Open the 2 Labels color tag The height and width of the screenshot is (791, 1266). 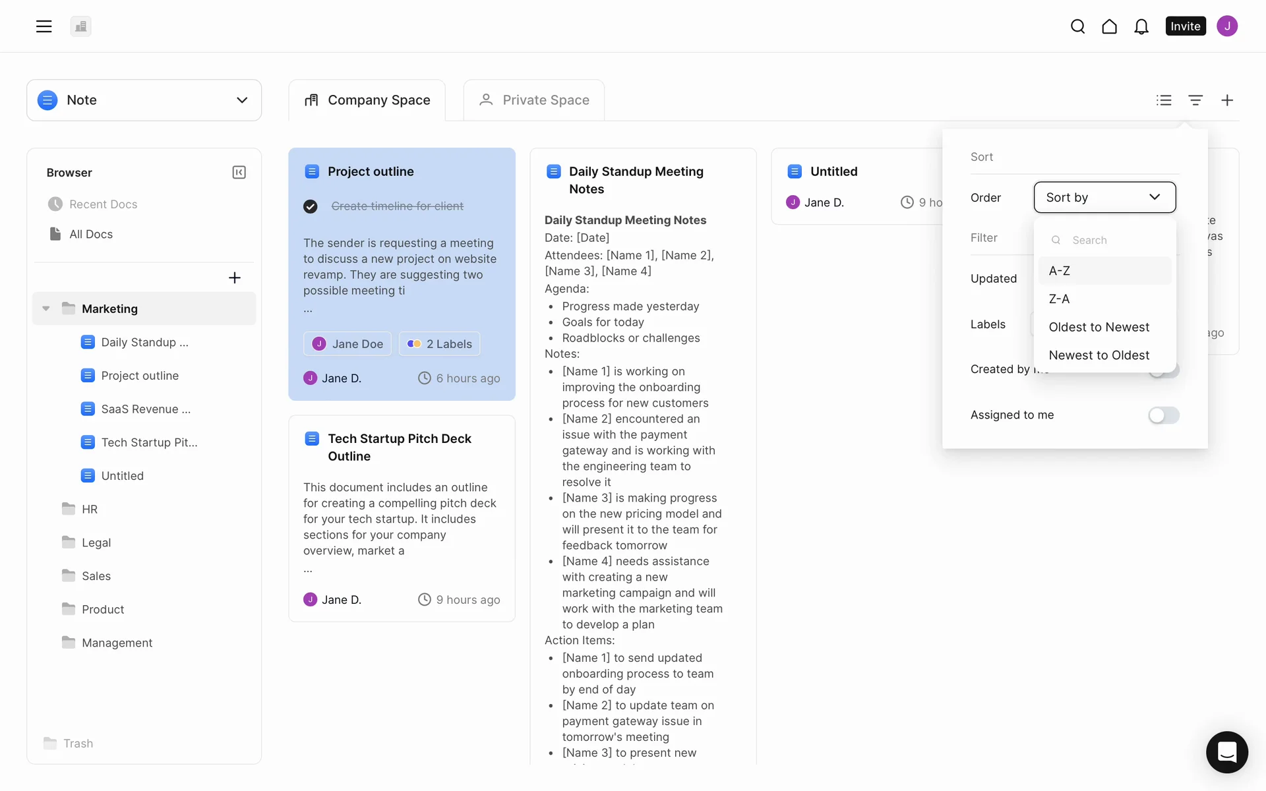(x=440, y=344)
